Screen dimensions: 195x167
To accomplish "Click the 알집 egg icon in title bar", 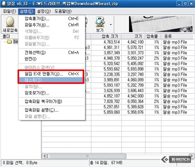I will 4,4.
